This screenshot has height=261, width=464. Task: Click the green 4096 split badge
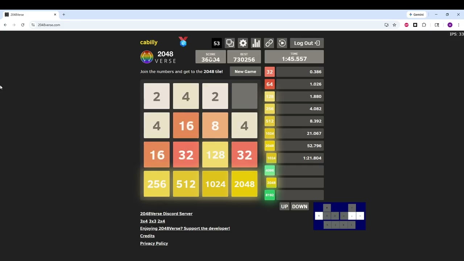tap(270, 170)
